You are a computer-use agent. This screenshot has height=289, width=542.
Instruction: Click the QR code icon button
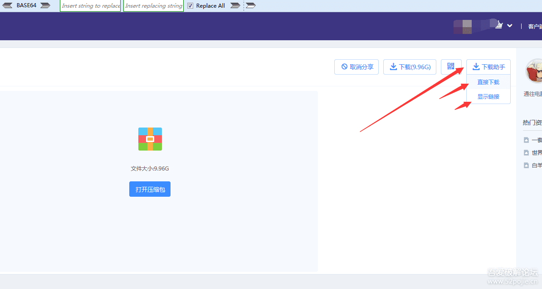pos(451,66)
